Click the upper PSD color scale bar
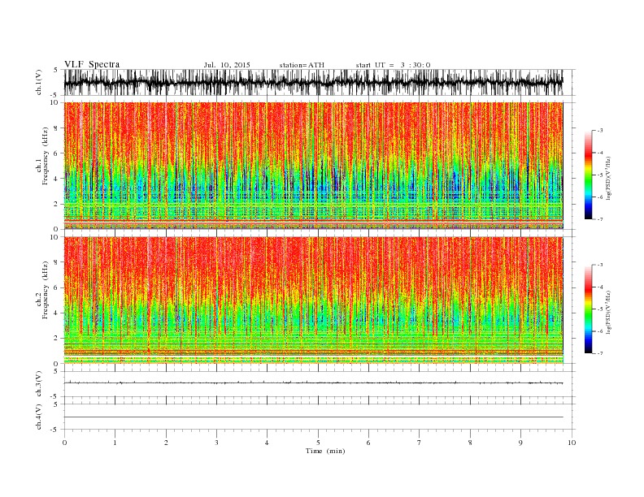Image resolution: width=644 pixels, height=497 pixels. pos(589,175)
